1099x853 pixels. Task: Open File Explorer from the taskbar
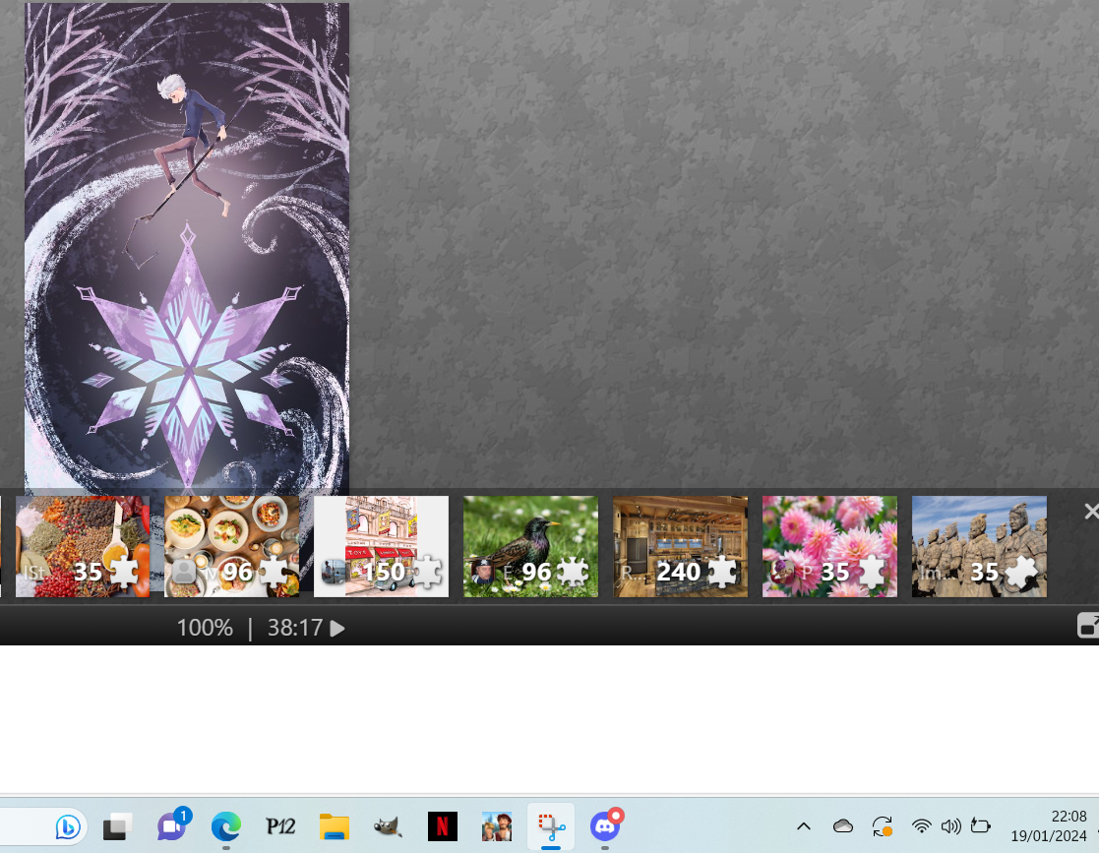[x=335, y=827]
